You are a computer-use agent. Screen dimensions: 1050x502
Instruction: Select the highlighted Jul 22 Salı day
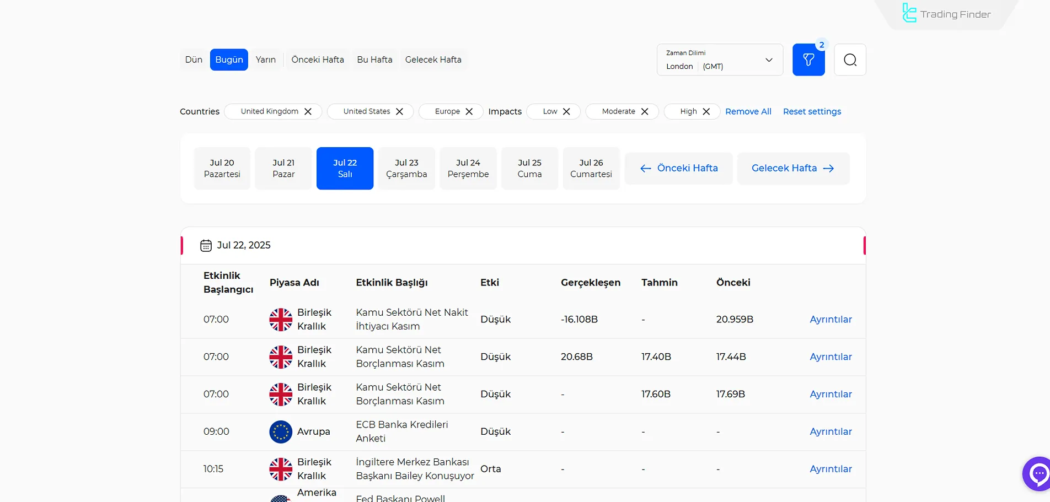[345, 168]
